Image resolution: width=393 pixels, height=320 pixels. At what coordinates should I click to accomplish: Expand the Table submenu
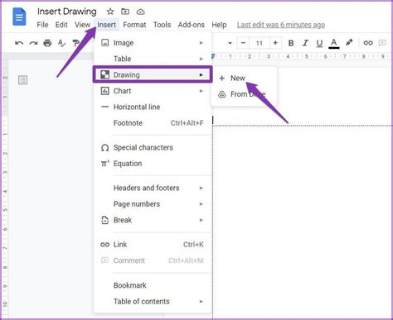(153, 59)
